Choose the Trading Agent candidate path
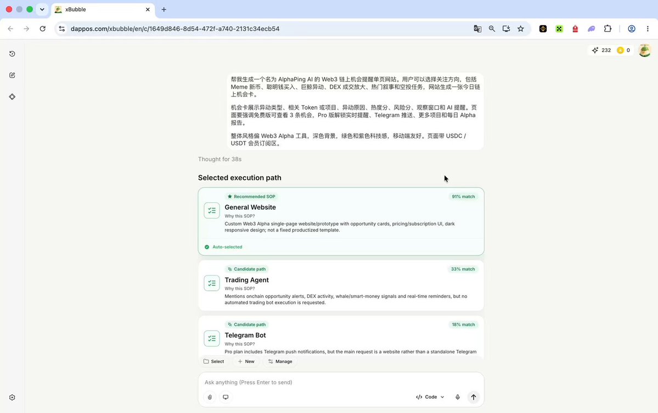Screen dimensions: 658x413 pyautogui.click(x=341, y=286)
